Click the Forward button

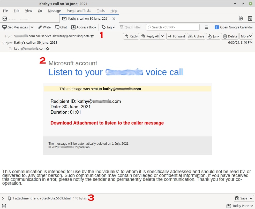click(x=176, y=36)
